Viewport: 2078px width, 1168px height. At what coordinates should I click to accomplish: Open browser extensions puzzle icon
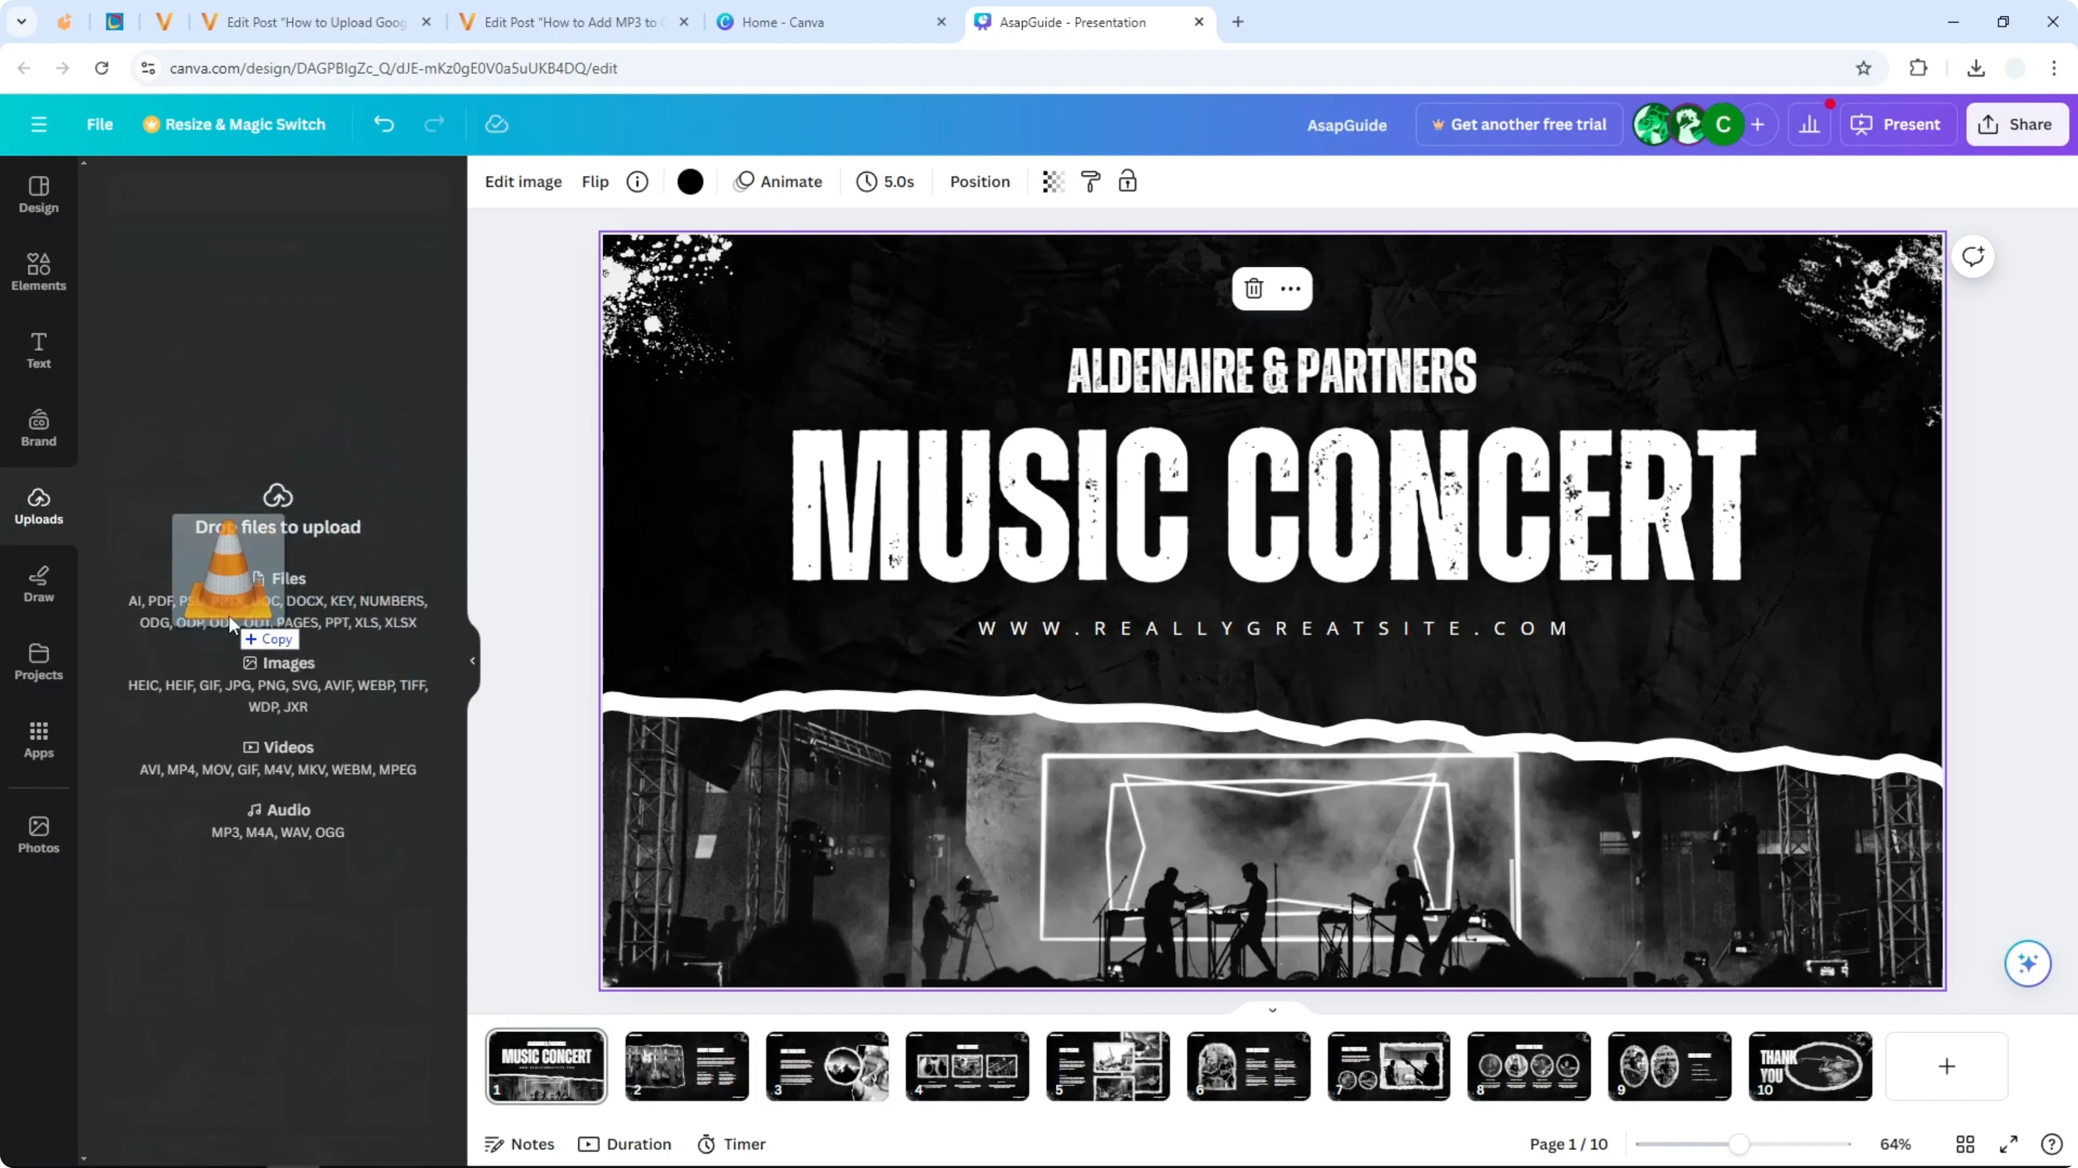coord(1918,68)
